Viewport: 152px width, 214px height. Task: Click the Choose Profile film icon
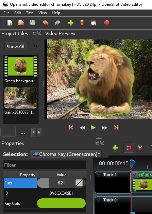[x=82, y=23]
